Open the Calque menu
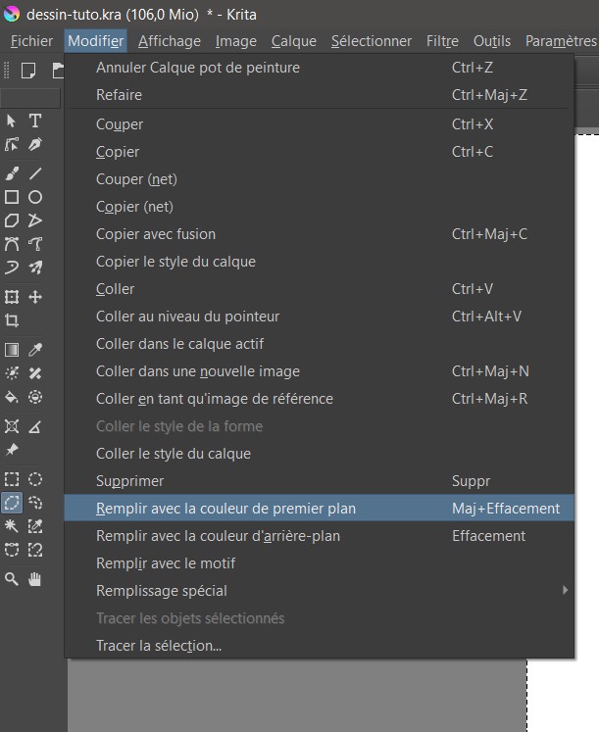The height and width of the screenshot is (732, 599). pyautogui.click(x=293, y=41)
